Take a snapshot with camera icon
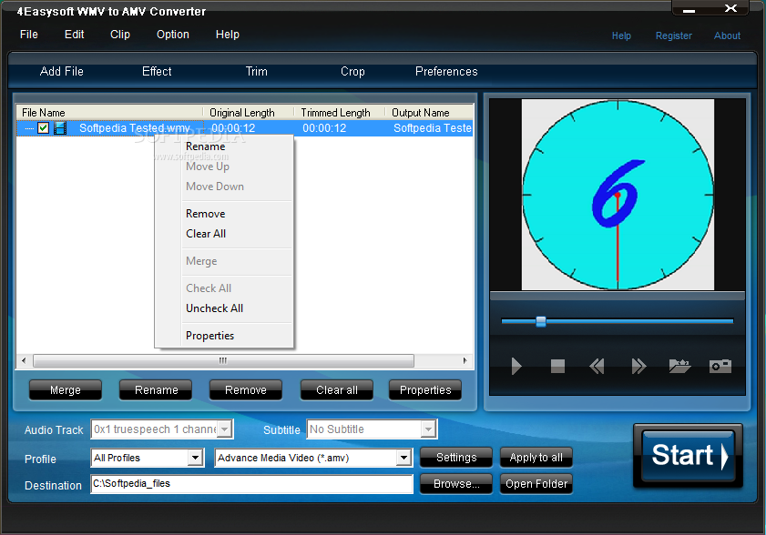This screenshot has height=535, width=766. [x=720, y=366]
